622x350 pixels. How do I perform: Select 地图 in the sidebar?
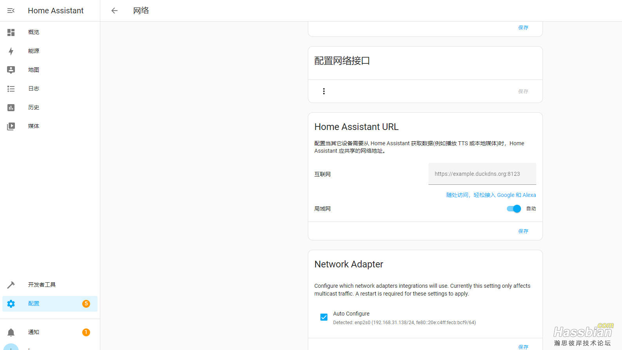point(50,70)
